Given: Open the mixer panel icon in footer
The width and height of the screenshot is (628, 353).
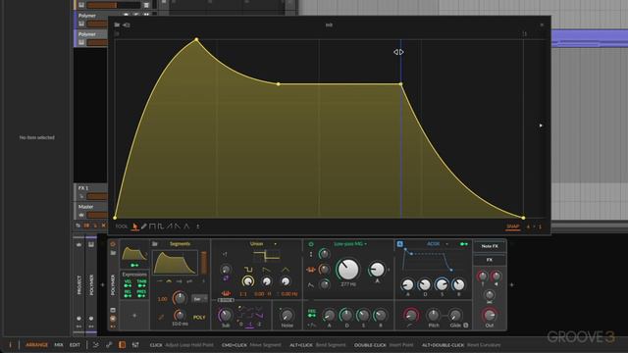Looking at the screenshot, I should coord(135,344).
